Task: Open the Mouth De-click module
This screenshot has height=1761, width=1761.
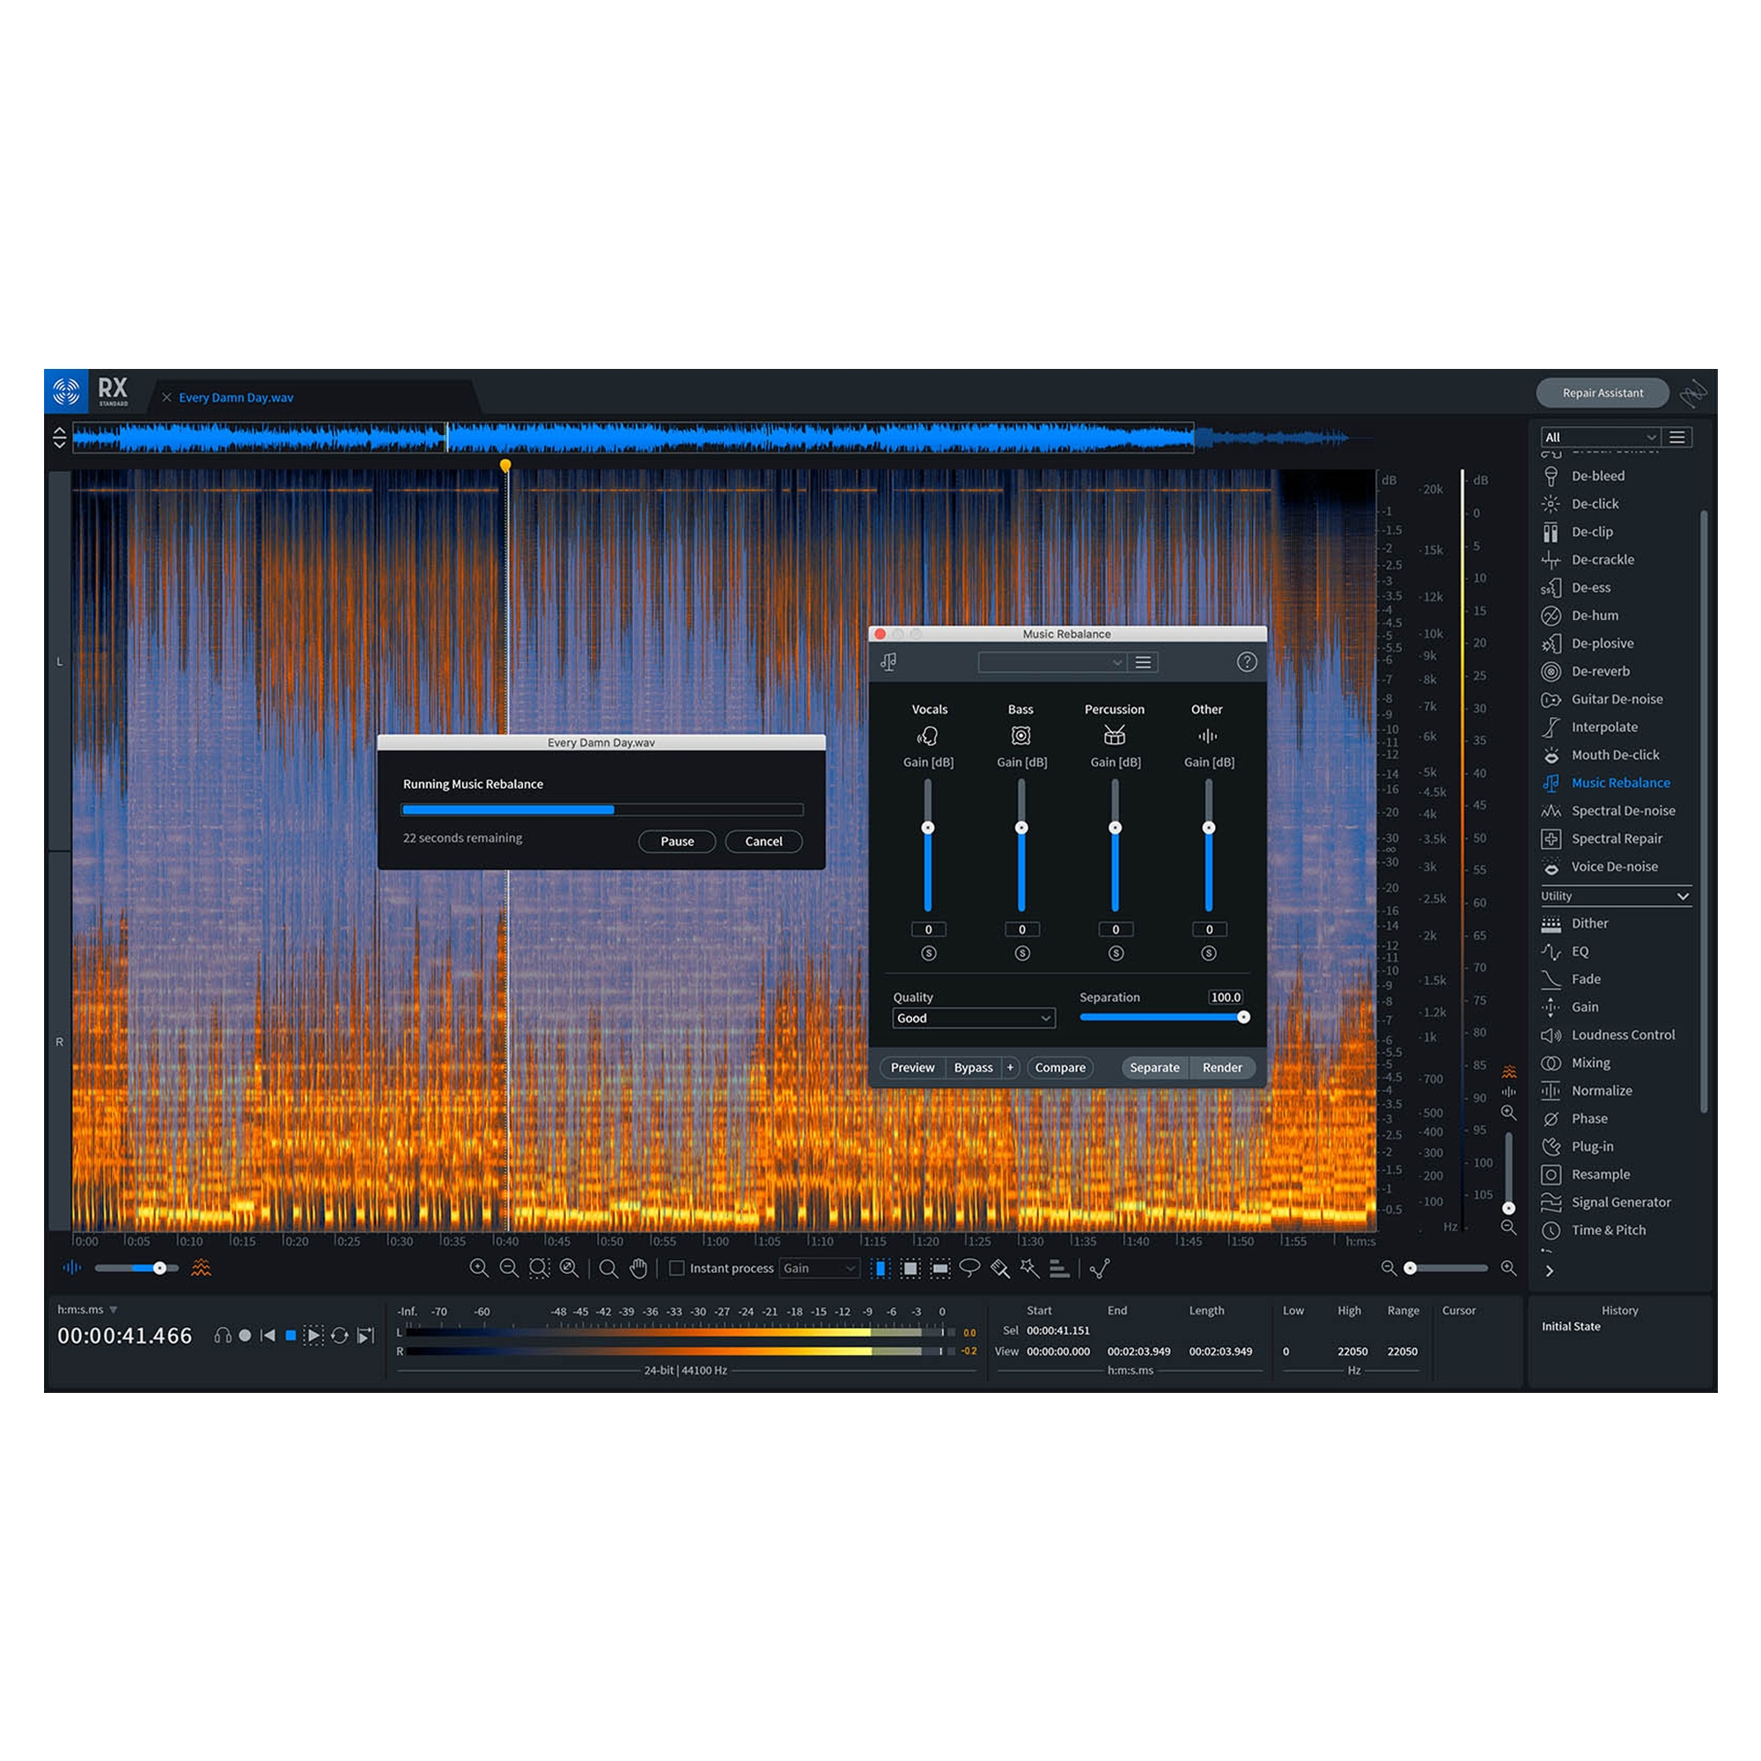Action: pyautogui.click(x=1615, y=755)
